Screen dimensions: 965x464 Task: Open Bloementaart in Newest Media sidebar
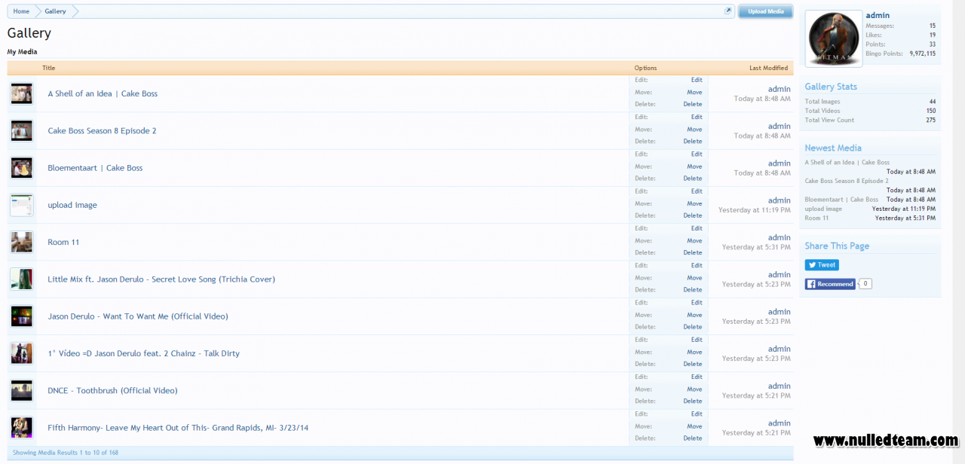(x=841, y=200)
